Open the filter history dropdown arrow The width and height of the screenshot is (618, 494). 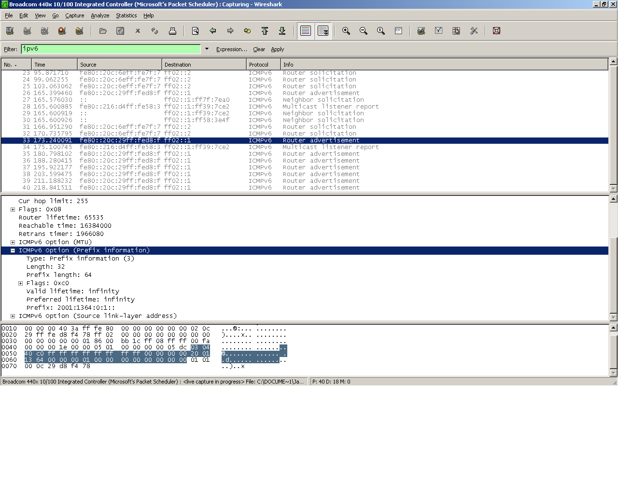pos(207,49)
